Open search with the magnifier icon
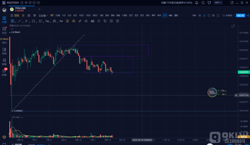The width and height of the screenshot is (250, 145). [x=203, y=3]
